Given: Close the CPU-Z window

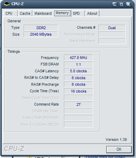Looking at the screenshot, I should click(128, 4).
